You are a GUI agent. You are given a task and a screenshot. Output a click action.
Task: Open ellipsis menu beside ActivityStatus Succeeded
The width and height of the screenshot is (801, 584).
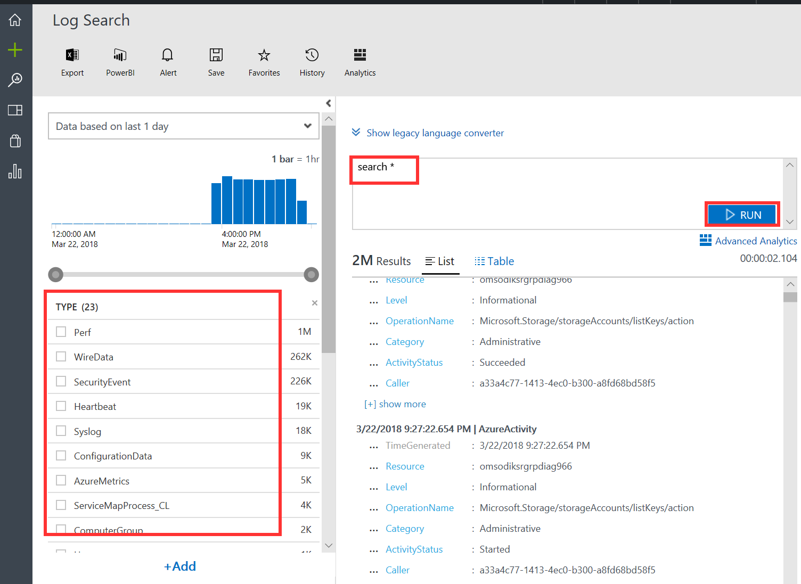374,364
